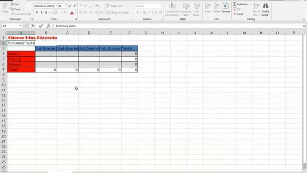This screenshot has width=307, height=173.
Task: Click the Decrease Decimal icon
Action: 161,12
